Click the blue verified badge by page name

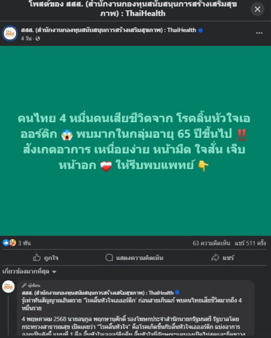click(x=200, y=30)
